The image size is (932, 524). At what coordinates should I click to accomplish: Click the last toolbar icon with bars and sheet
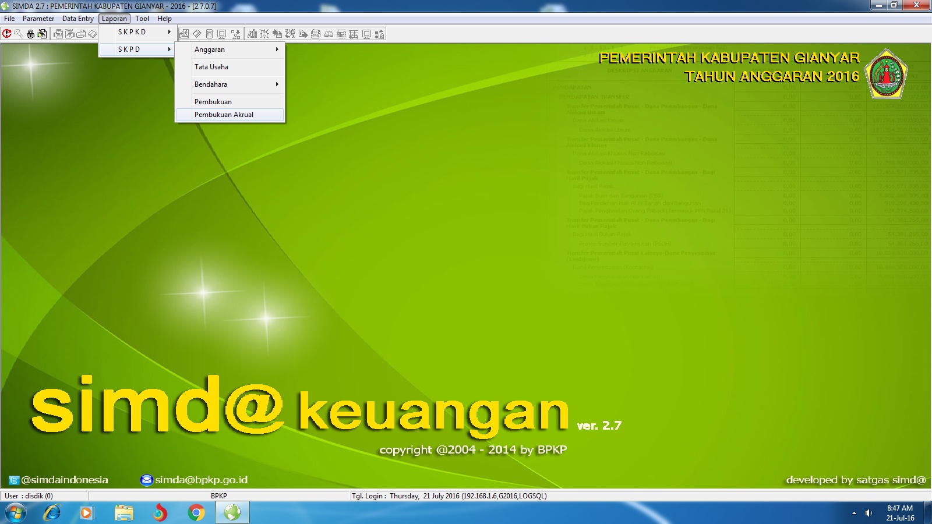tap(379, 34)
